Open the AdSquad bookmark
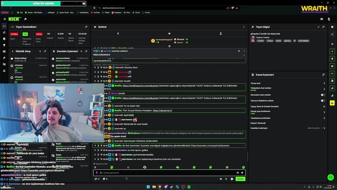Screen dimensions: 337x190 coord(50,12)
